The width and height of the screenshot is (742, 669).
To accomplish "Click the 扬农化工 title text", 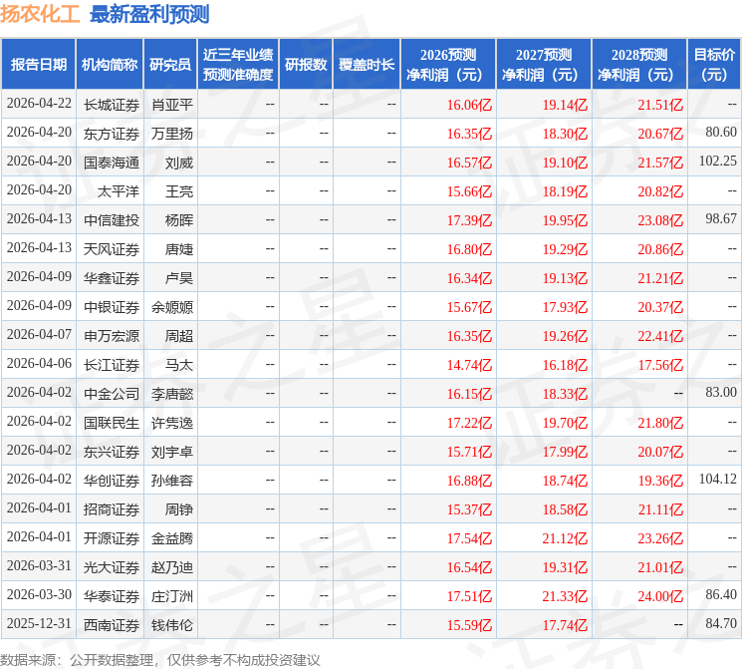I will point(40,14).
